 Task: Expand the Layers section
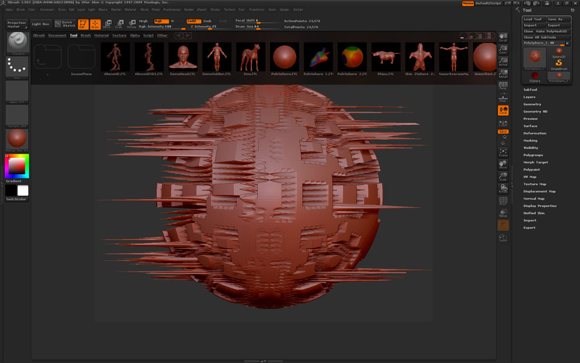tap(529, 97)
